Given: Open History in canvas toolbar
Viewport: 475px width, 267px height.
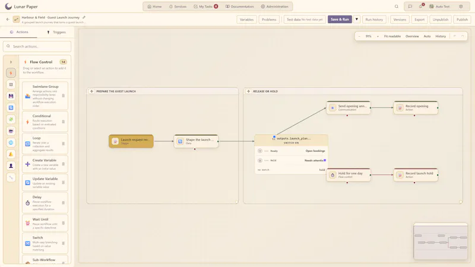Looking at the screenshot, I should (x=441, y=36).
